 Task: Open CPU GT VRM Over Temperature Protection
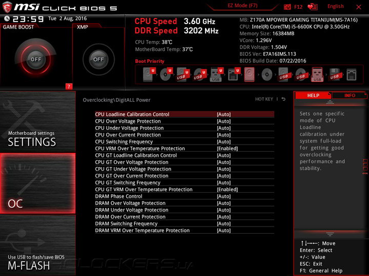184,189
